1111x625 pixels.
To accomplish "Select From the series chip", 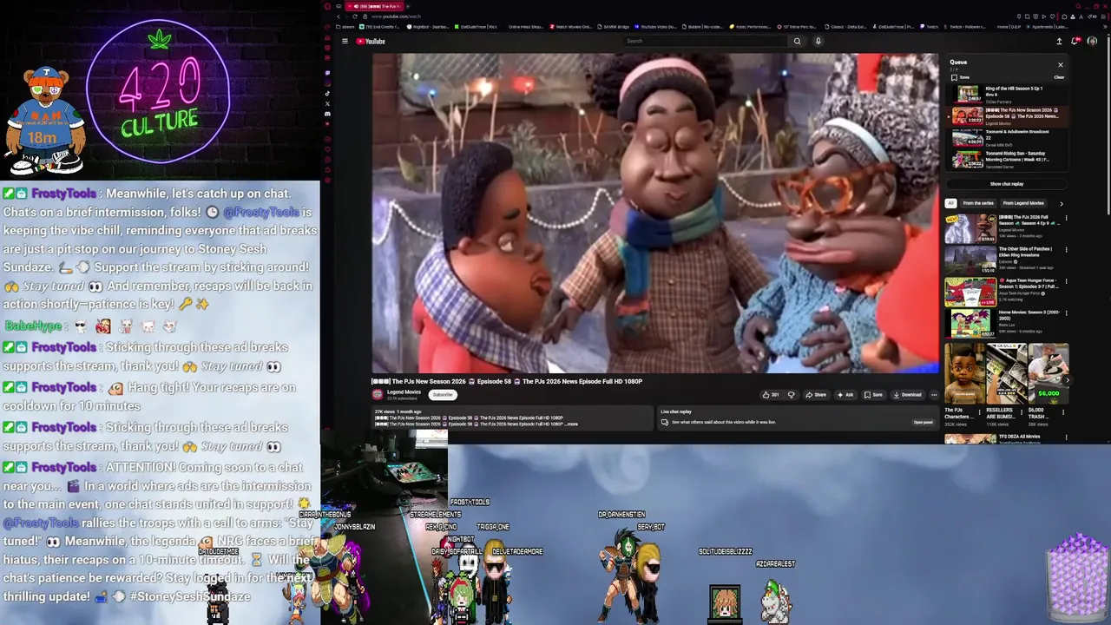I will tap(977, 203).
